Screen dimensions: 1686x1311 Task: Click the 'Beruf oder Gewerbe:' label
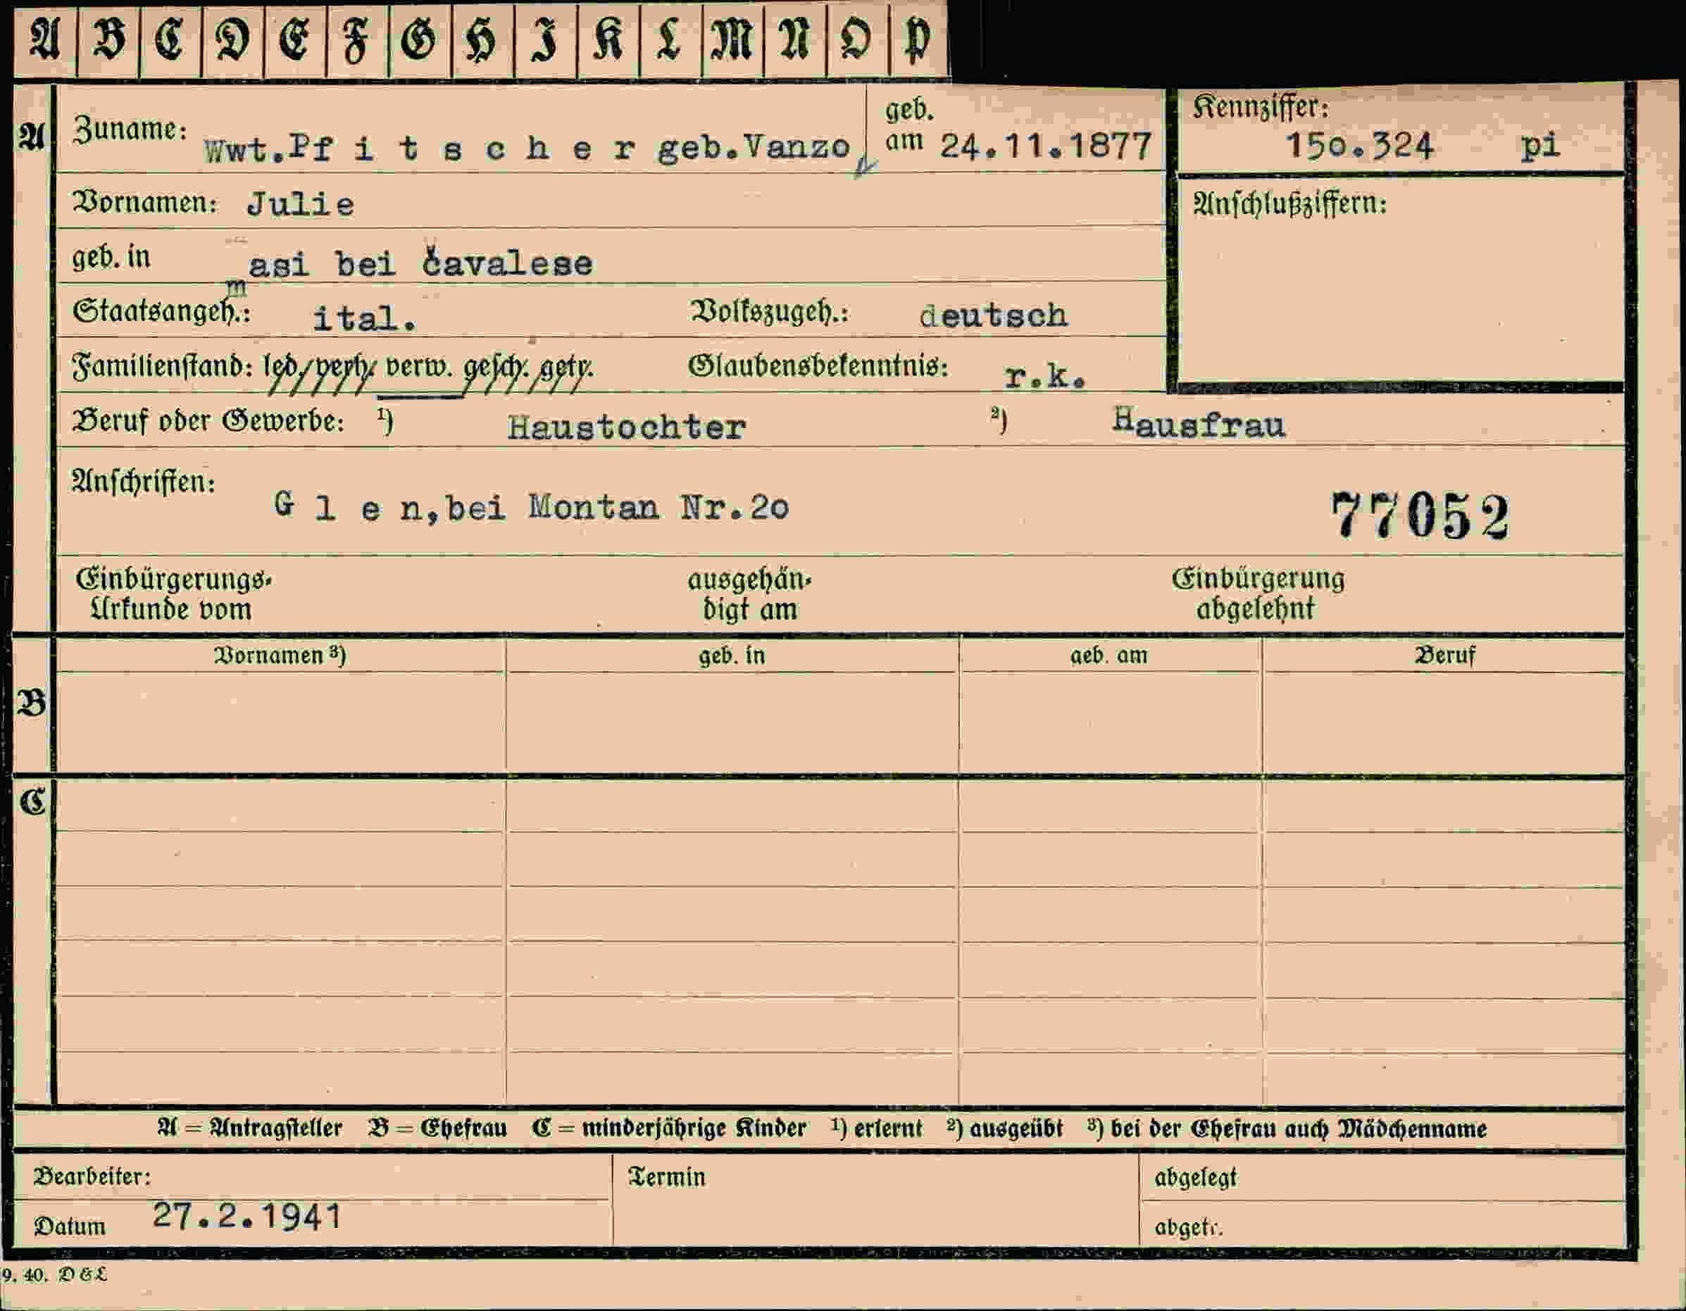pyautogui.click(x=208, y=421)
